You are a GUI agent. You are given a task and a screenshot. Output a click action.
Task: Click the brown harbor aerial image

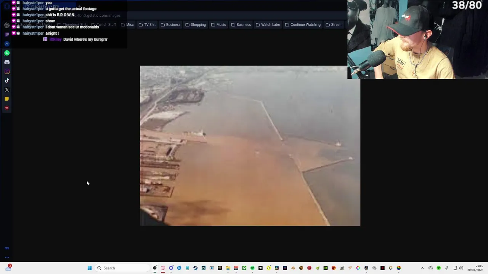click(250, 146)
